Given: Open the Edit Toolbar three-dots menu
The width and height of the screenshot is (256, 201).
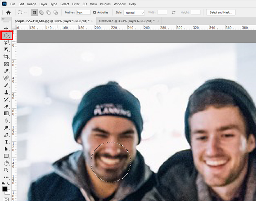Looking at the screenshot, I should (x=6, y=177).
